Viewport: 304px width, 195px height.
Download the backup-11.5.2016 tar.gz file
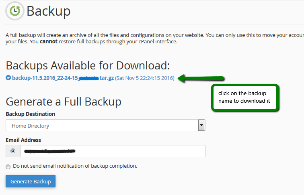pos(63,78)
